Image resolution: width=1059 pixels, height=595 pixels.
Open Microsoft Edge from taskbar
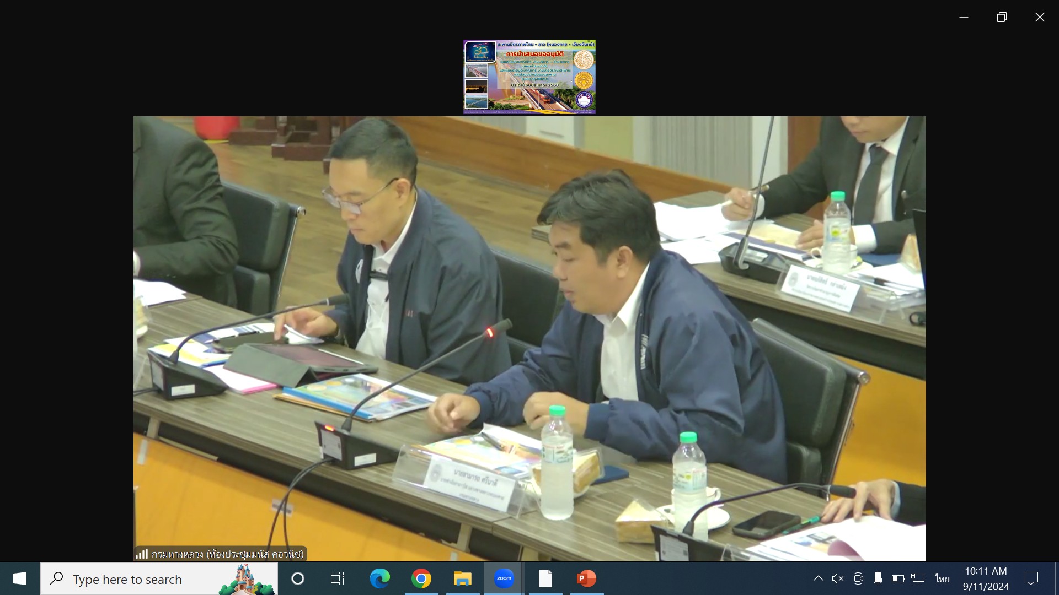coord(379,578)
